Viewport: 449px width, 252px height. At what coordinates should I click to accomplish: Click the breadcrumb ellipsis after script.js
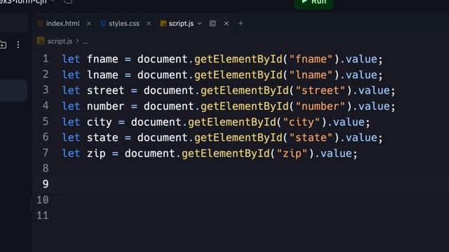(x=85, y=42)
